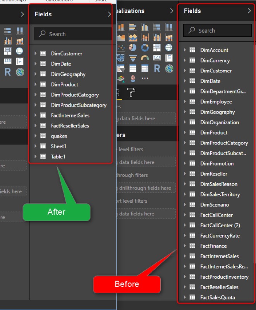
Task: Collapse the Fields pane in After view
Action: pos(109,14)
